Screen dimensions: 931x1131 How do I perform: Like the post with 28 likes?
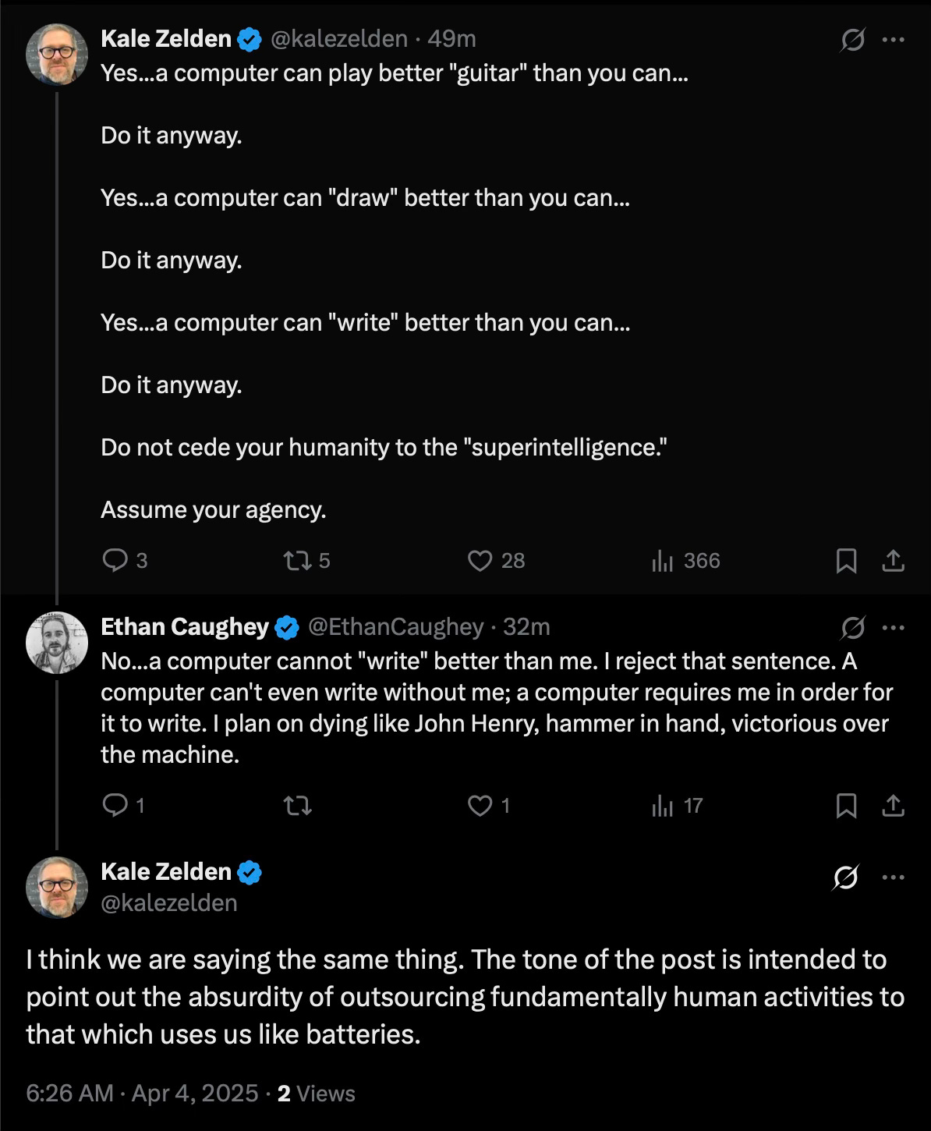(480, 560)
